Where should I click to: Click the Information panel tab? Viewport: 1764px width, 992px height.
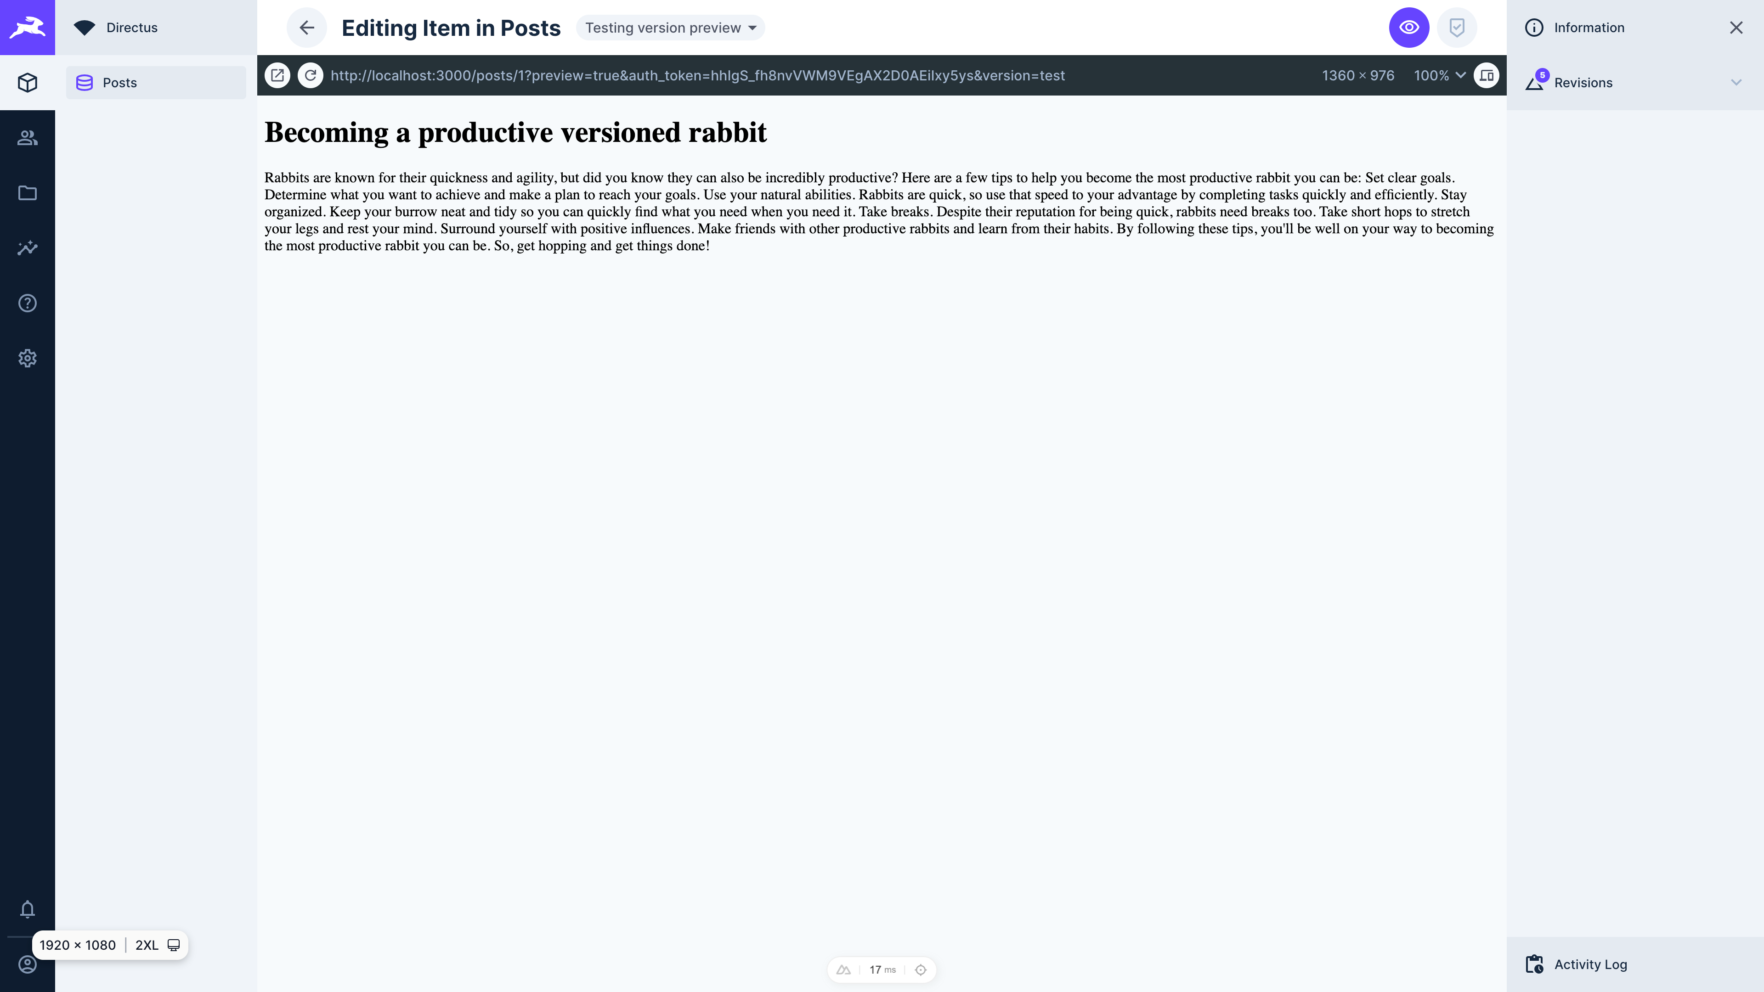[1589, 27]
